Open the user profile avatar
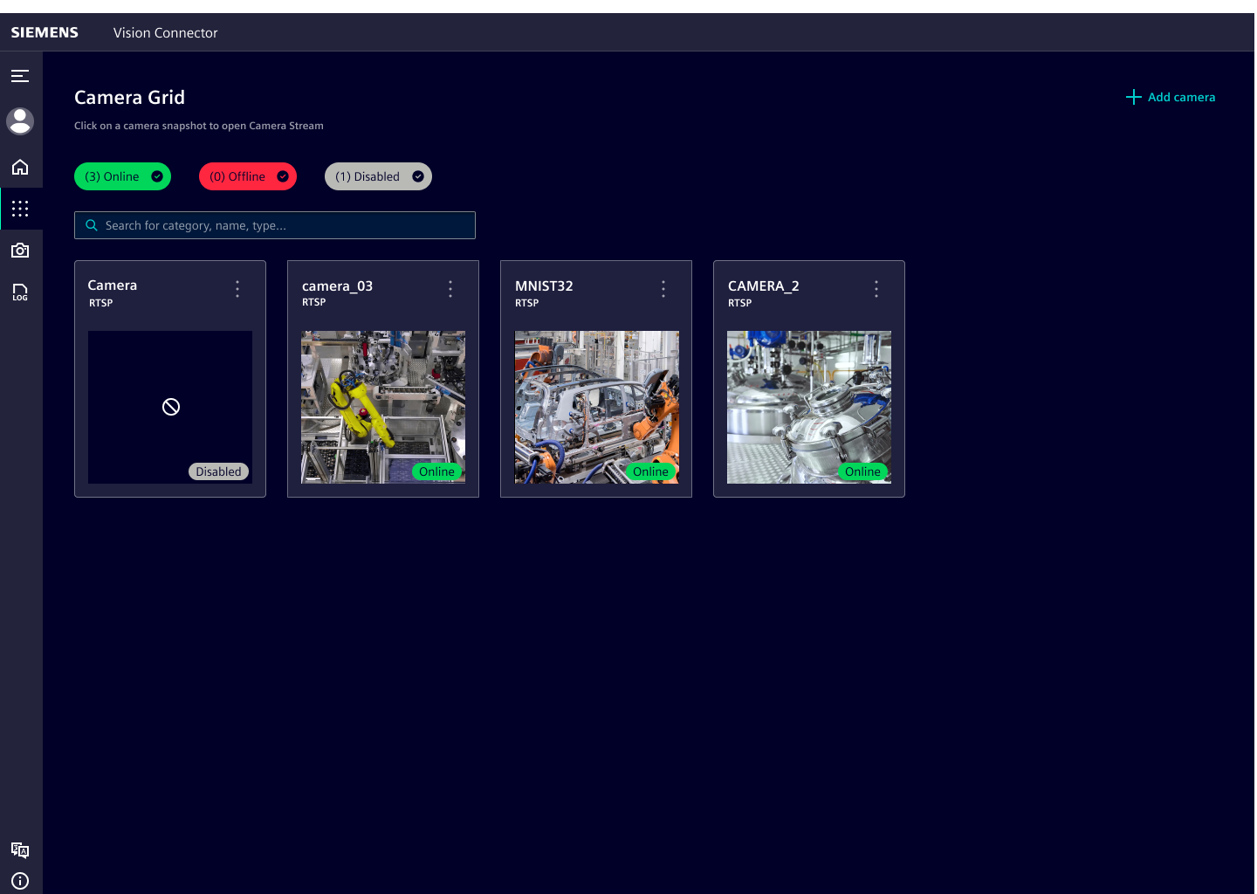1257x894 pixels. (20, 120)
